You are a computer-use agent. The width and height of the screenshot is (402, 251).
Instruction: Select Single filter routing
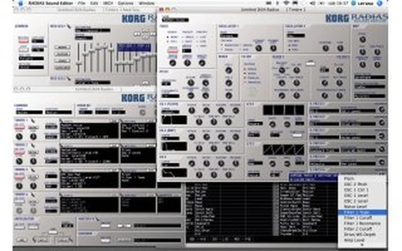pos(245,69)
